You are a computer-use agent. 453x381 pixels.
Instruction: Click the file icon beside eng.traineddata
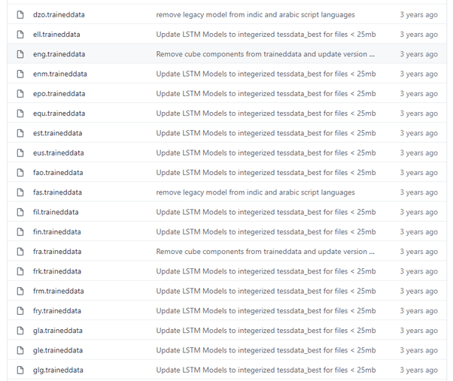coord(20,54)
